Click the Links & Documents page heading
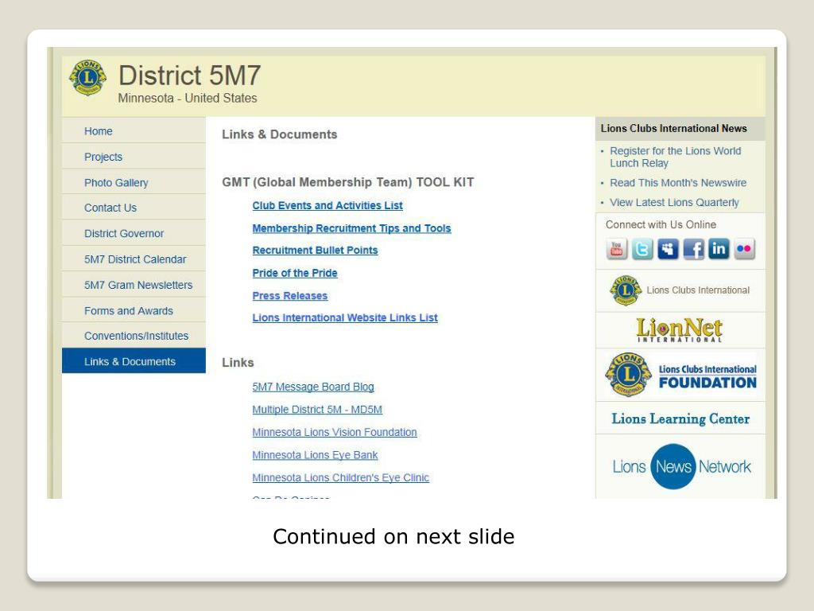814x611 pixels. click(x=279, y=134)
